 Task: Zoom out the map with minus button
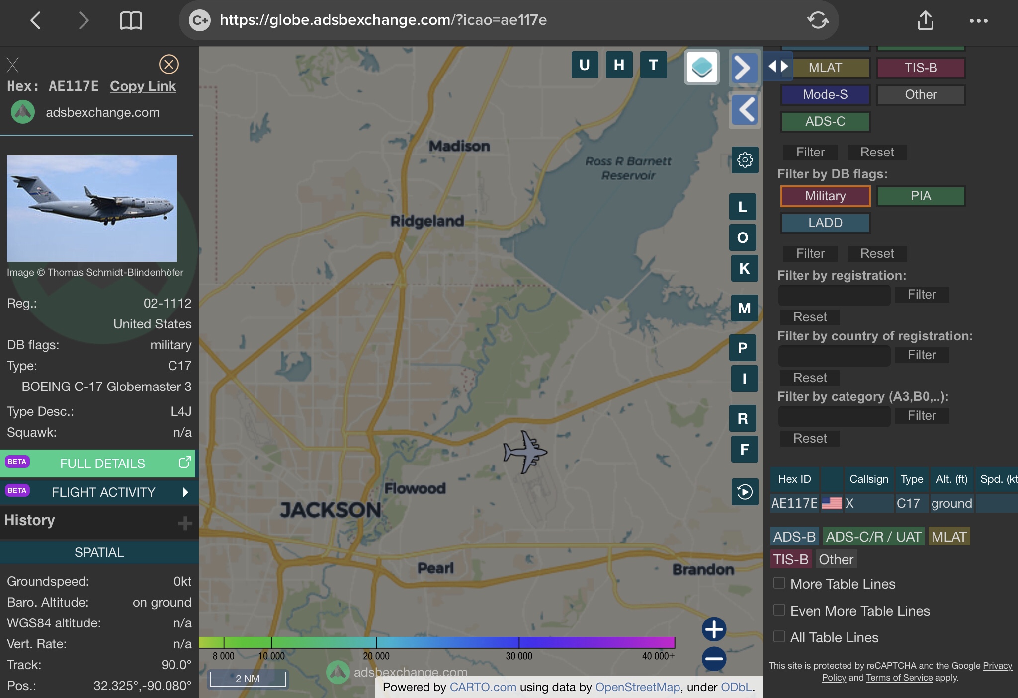click(714, 659)
